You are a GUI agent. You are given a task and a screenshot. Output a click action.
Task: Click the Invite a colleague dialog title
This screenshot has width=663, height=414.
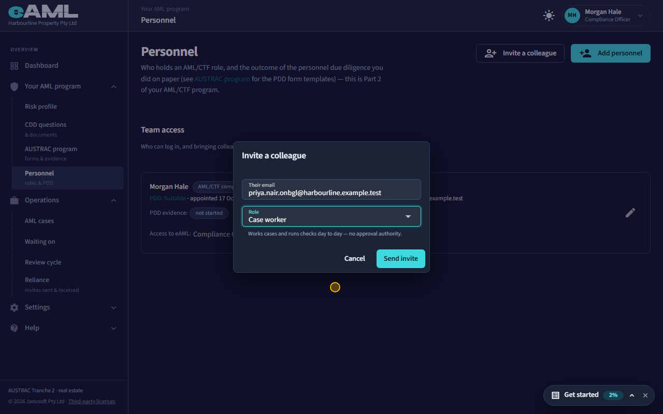pyautogui.click(x=274, y=156)
